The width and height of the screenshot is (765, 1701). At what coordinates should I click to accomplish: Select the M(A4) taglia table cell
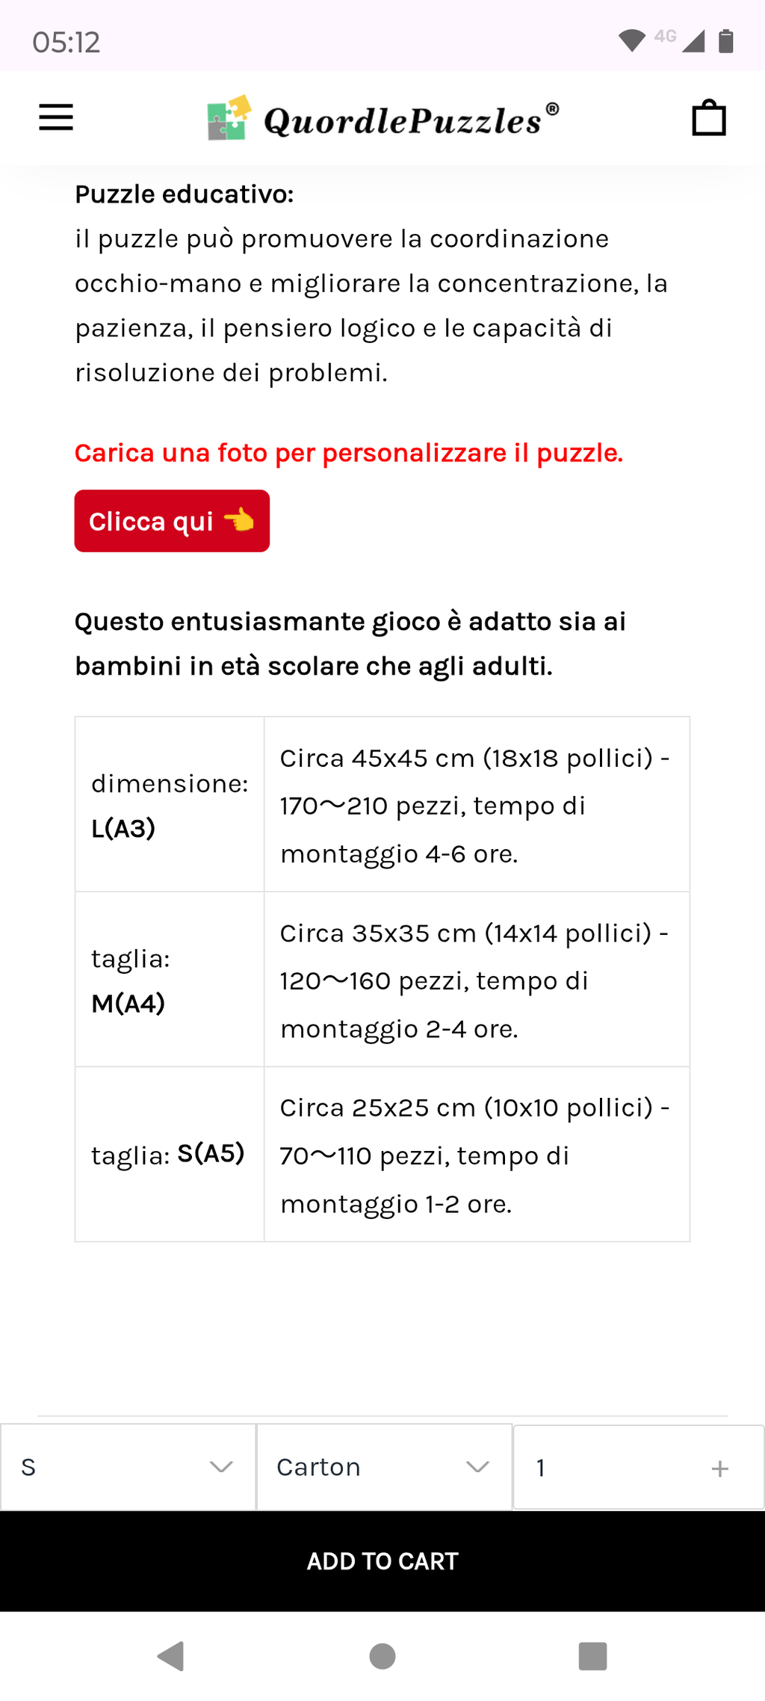[170, 979]
